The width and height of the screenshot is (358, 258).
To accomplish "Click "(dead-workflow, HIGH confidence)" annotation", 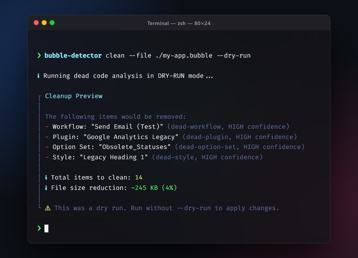I will click(228, 127).
